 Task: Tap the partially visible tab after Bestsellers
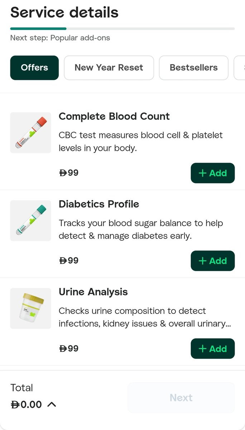[240, 68]
